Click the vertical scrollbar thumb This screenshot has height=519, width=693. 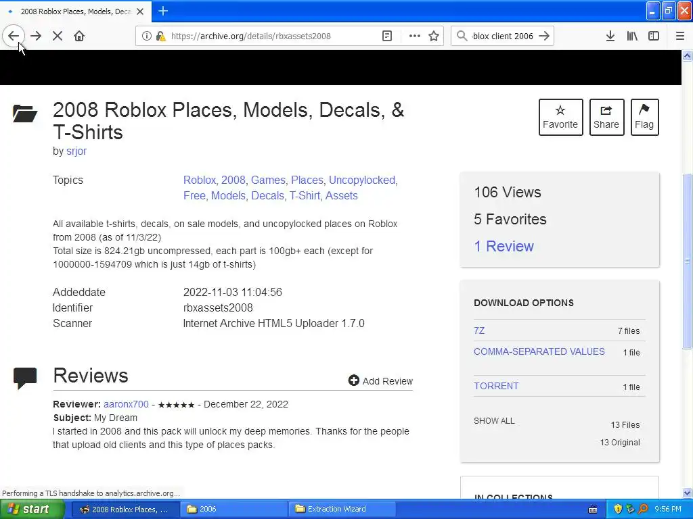tap(687, 262)
